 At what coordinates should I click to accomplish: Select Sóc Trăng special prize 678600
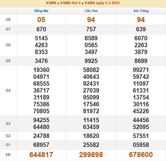tap(141, 155)
